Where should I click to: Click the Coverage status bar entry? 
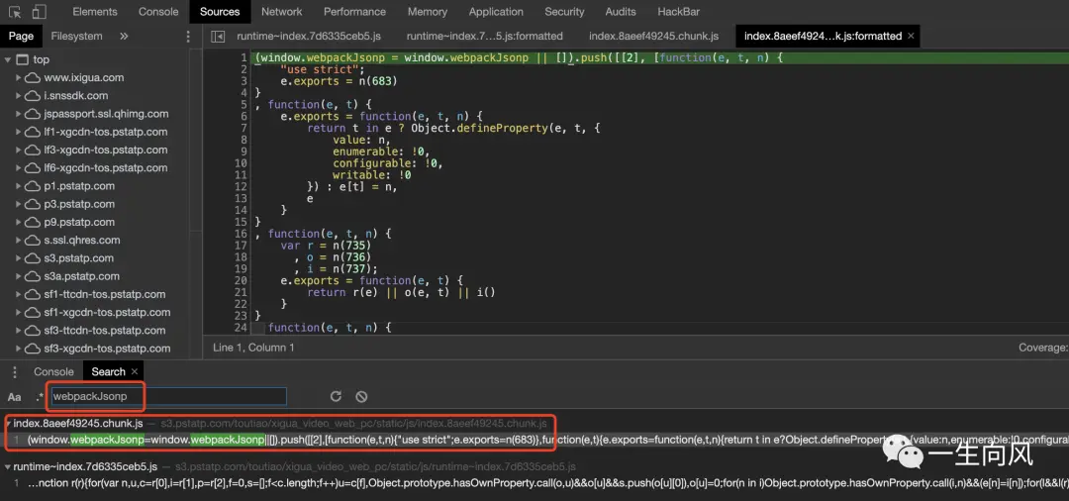tap(1043, 348)
